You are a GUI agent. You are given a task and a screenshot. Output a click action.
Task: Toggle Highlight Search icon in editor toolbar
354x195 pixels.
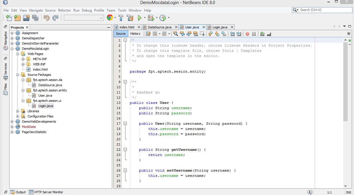click(196, 34)
